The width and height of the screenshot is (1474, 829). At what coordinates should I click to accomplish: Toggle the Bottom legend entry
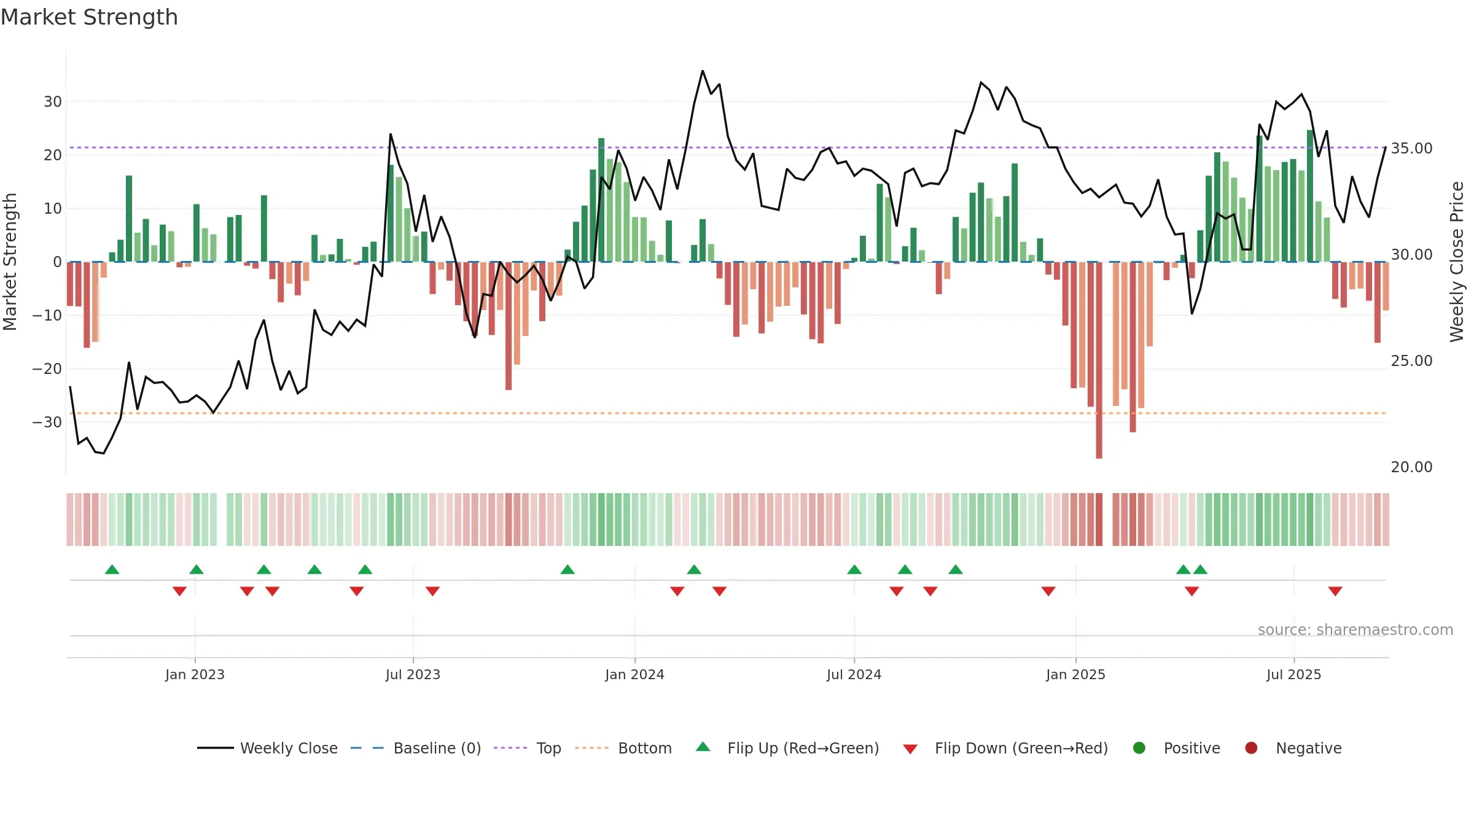click(623, 748)
